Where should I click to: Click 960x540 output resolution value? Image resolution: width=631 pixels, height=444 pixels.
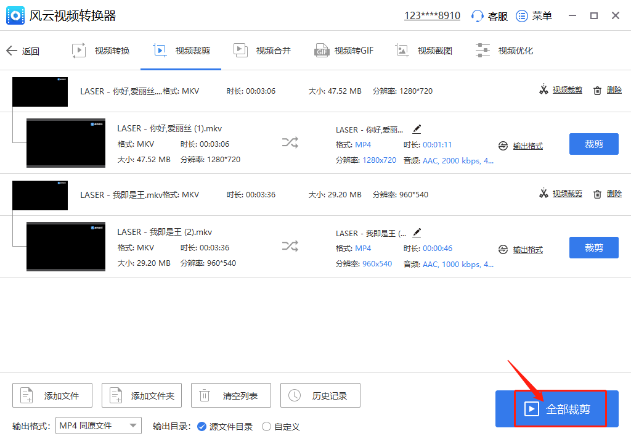[377, 264]
